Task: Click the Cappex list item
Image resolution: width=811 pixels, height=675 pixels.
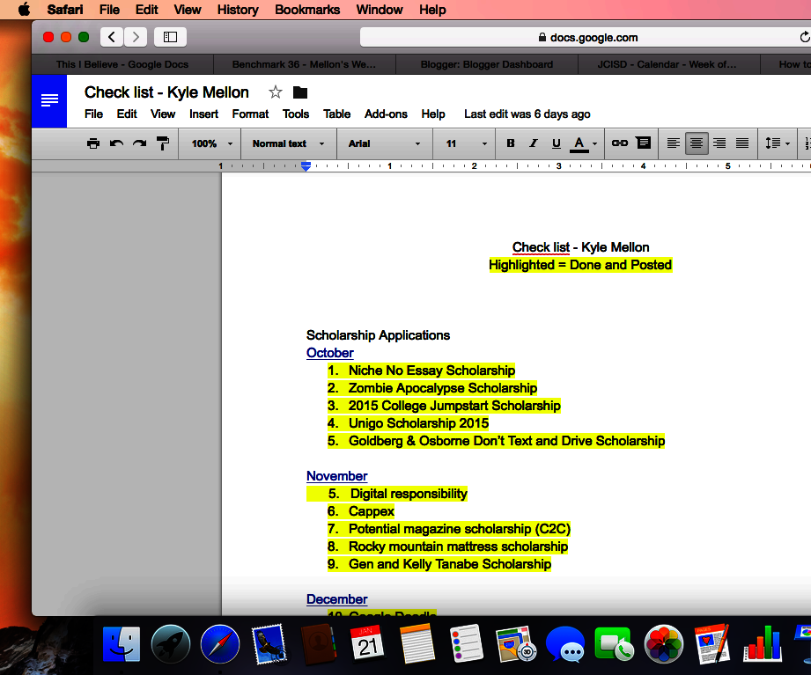Action: (372, 511)
